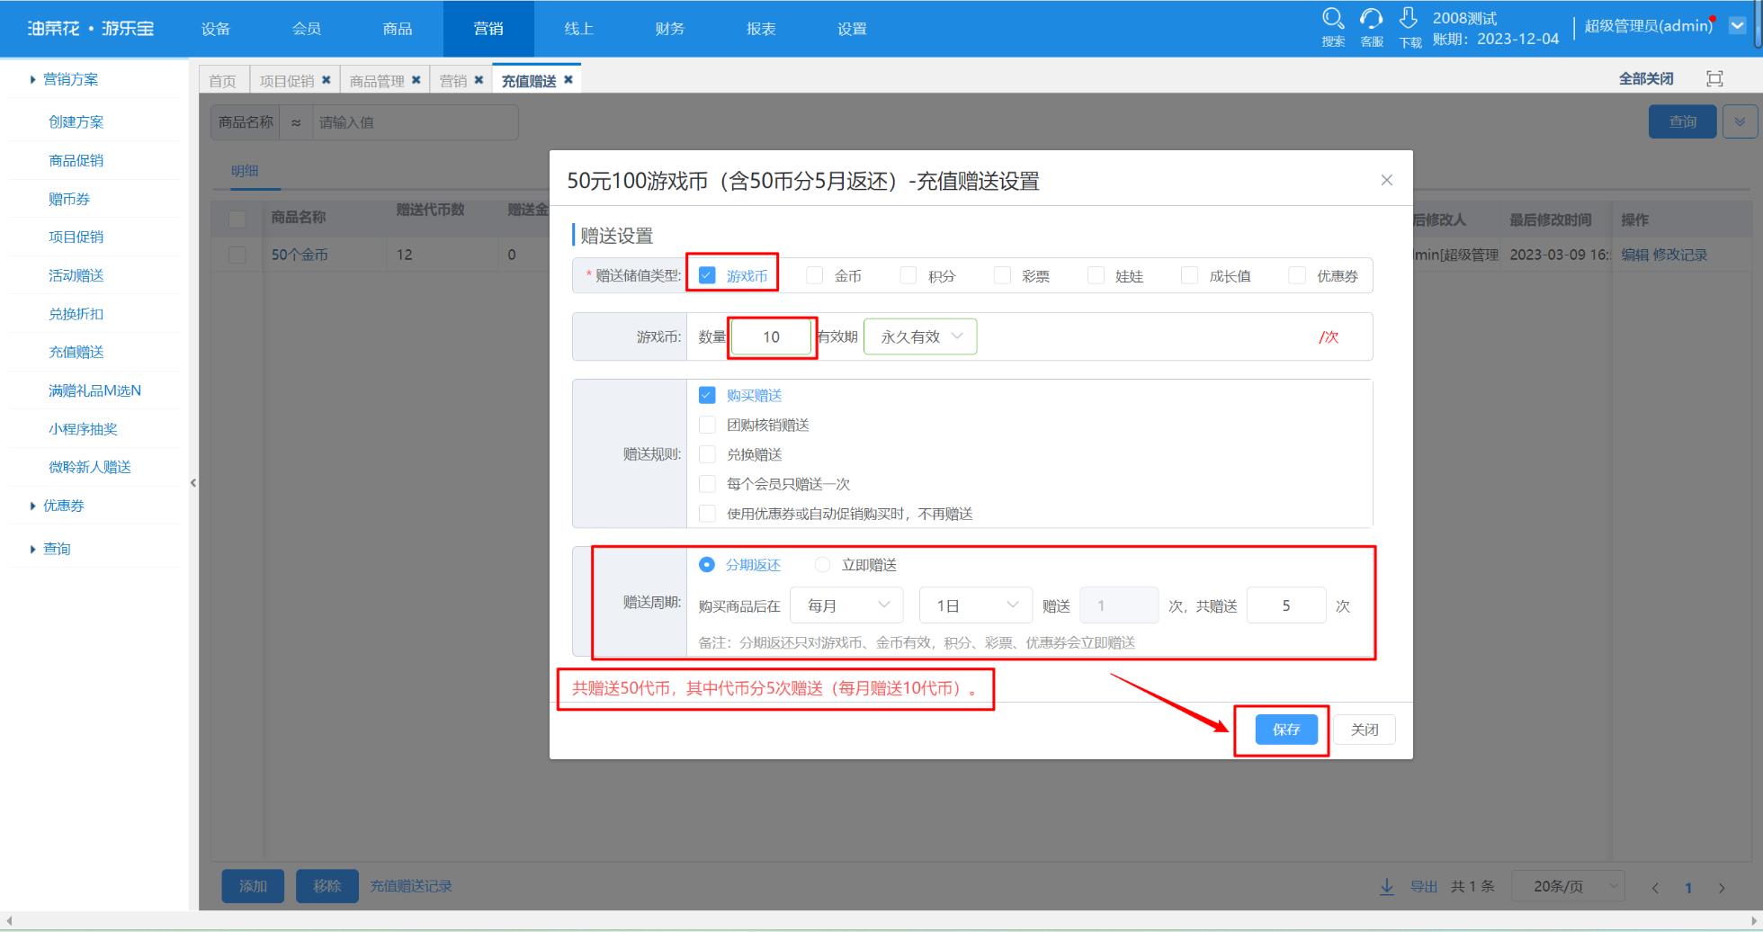The height and width of the screenshot is (932, 1763).
Task: Enable 每个会员只赠送一次 rule
Action: pyautogui.click(x=707, y=484)
